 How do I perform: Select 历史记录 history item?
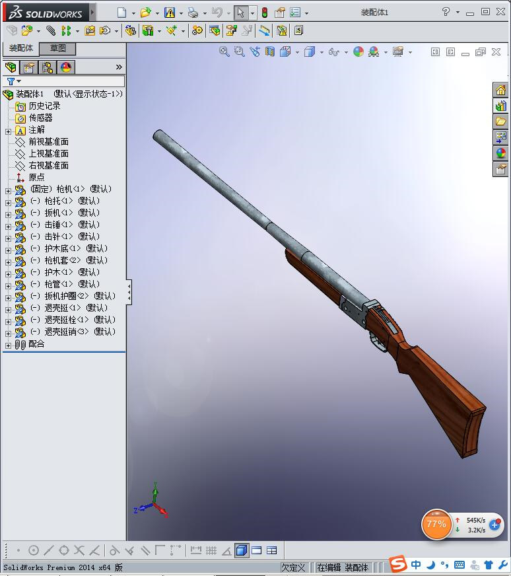coord(44,106)
